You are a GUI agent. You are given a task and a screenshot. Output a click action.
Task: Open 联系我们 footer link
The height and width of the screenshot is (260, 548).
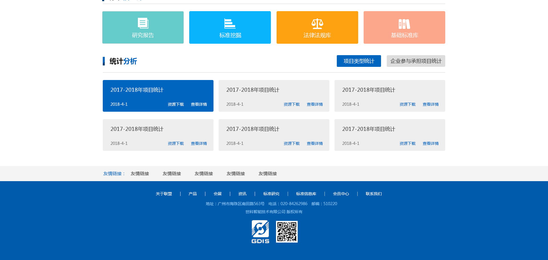(x=373, y=194)
